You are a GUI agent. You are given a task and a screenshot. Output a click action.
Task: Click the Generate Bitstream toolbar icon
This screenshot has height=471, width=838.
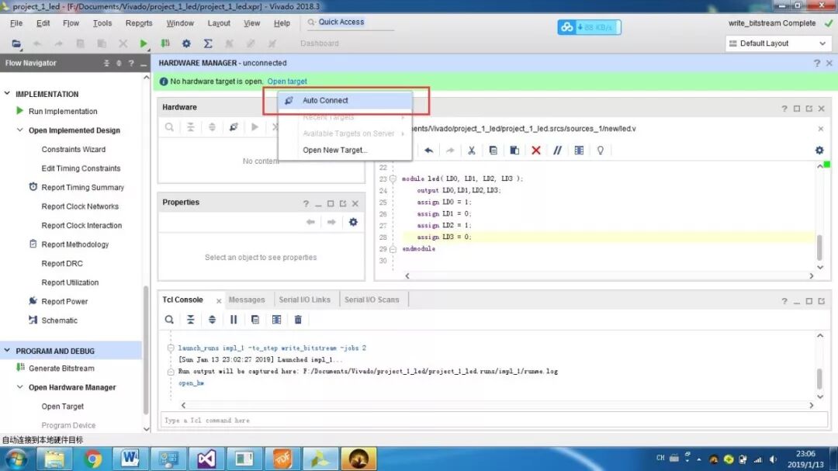[x=165, y=43]
